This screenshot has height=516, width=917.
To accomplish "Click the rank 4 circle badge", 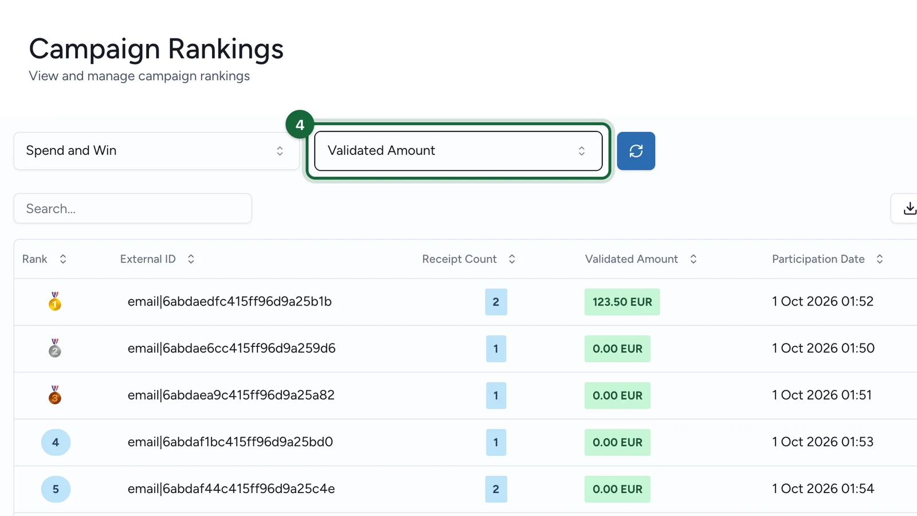I will coord(56,442).
